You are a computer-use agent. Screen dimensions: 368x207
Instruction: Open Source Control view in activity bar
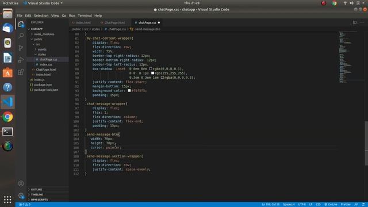[21, 48]
